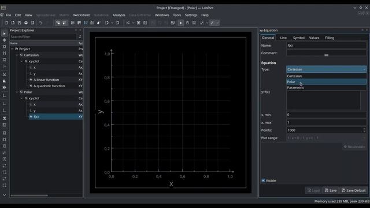The width and height of the screenshot is (370, 208).
Task: Select 'A quadratic function' in the tree
Action: pyautogui.click(x=49, y=86)
